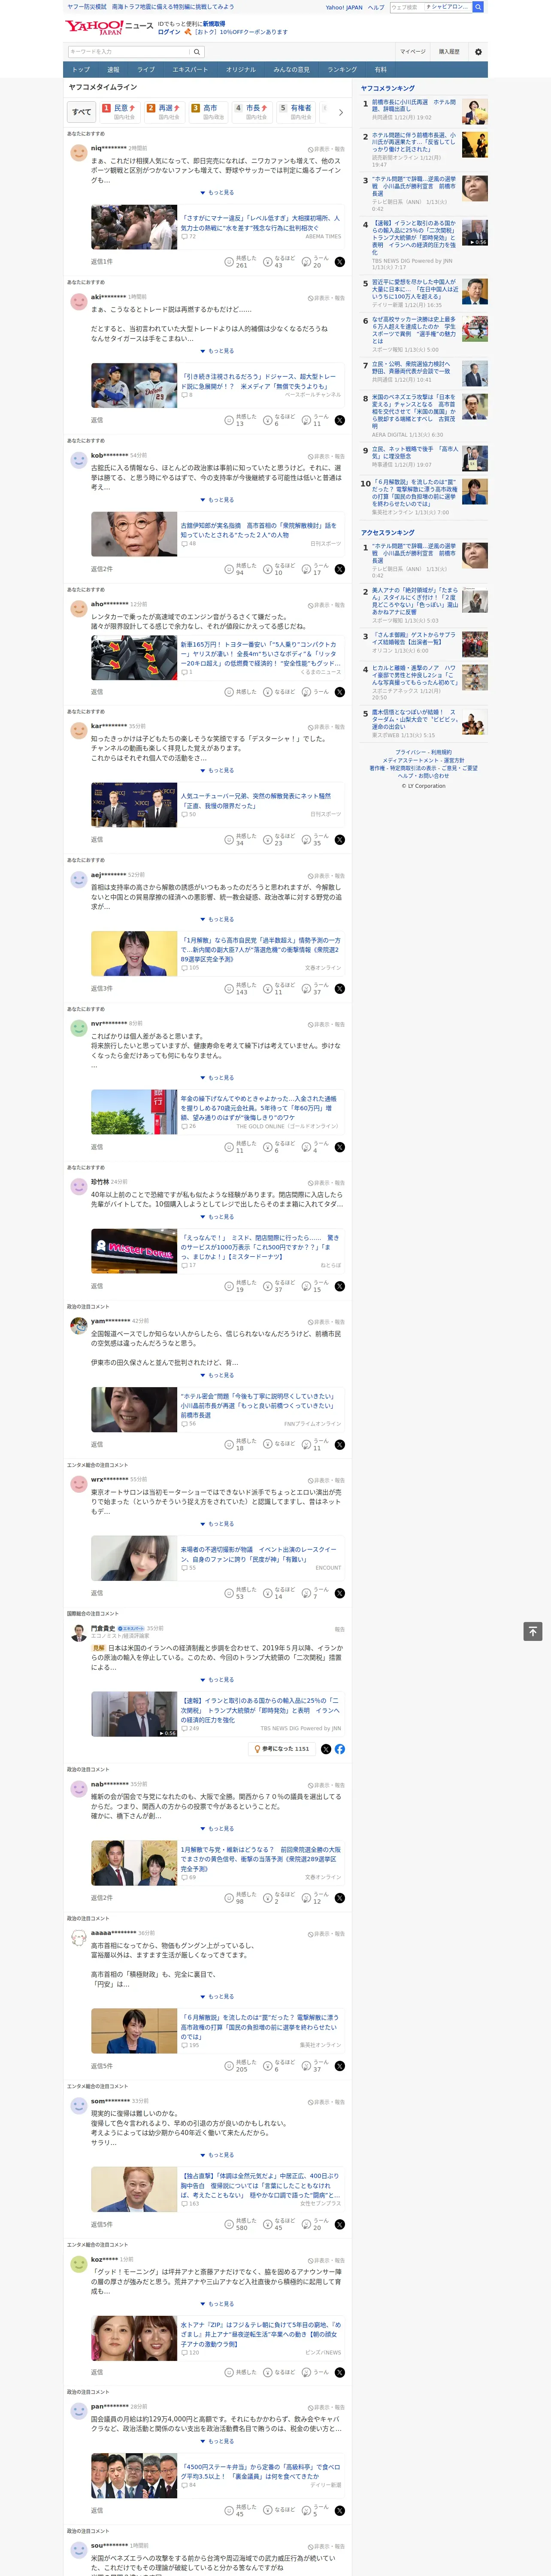This screenshot has height=2576, width=551.
Task: Open Mister Donut article thumbnail
Action: [x=134, y=1251]
